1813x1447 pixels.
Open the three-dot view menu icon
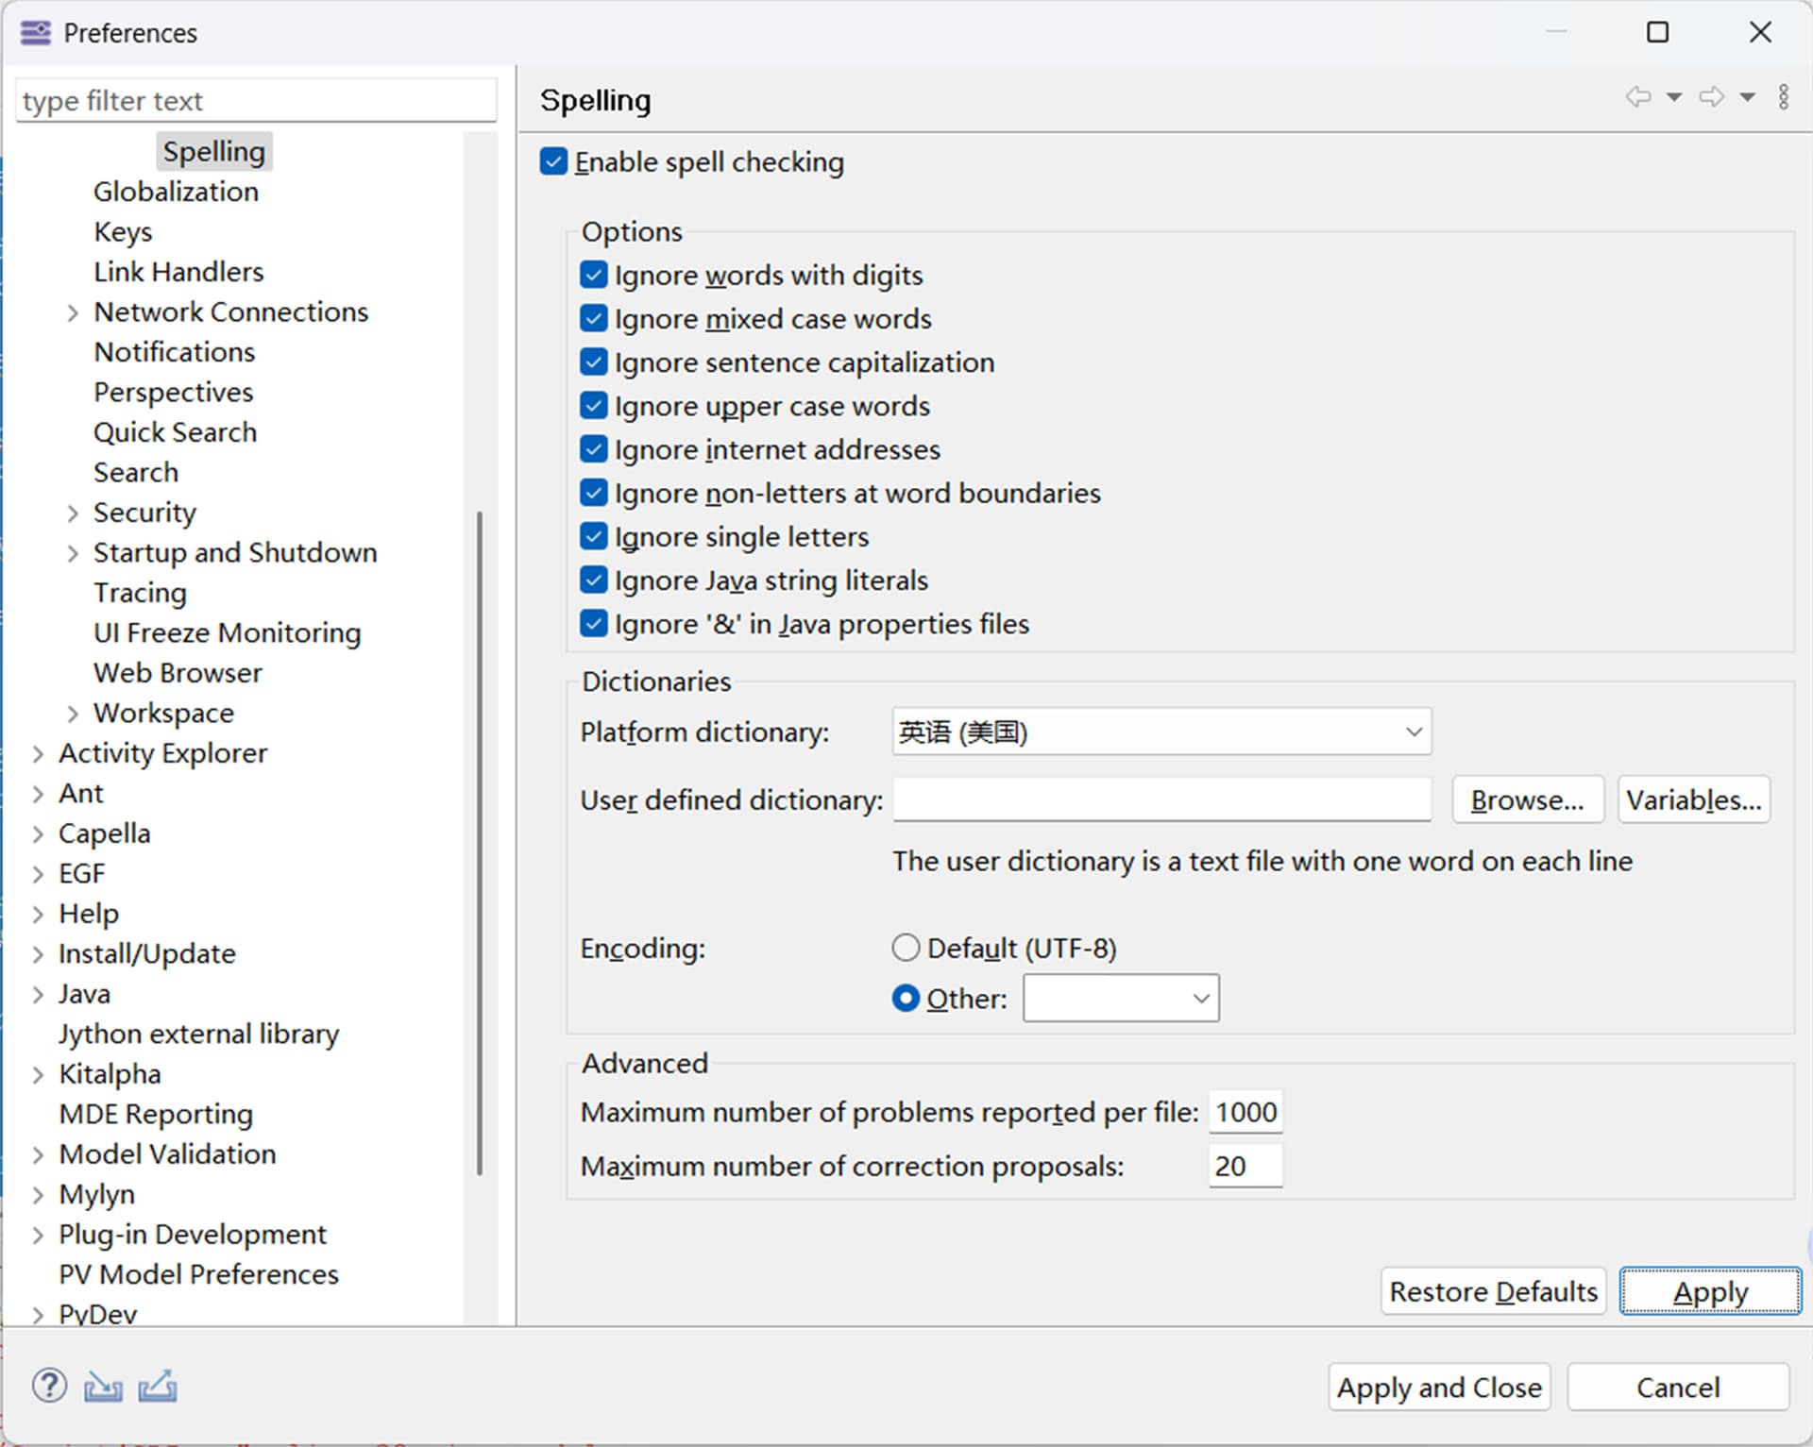[x=1783, y=97]
